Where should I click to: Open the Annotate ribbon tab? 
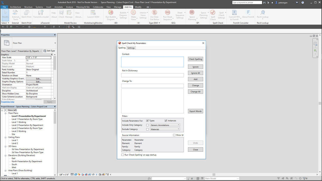click(59, 7)
